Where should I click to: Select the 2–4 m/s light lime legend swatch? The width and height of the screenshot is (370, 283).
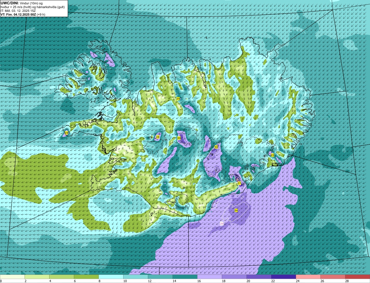tap(37, 277)
